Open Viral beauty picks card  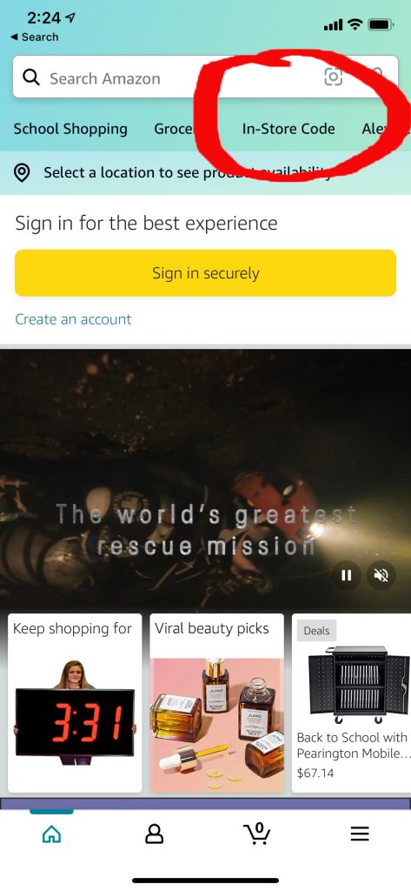217,703
